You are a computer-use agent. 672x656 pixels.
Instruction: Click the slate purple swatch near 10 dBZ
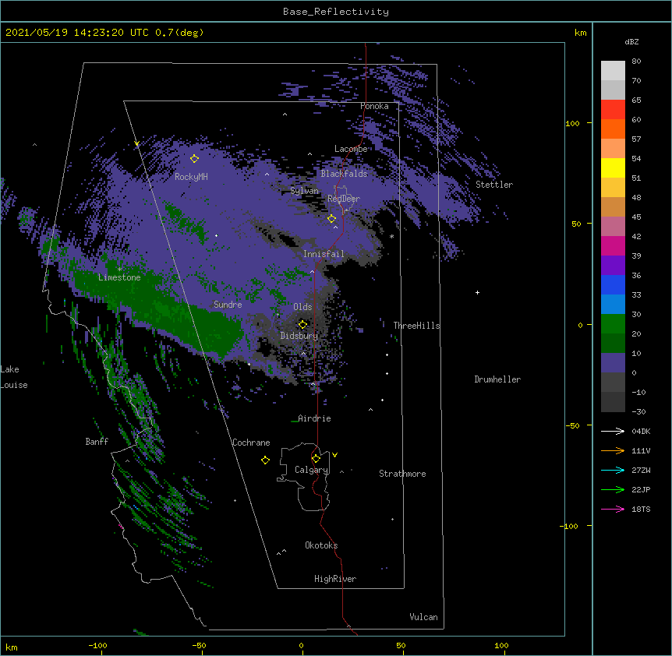[613, 363]
